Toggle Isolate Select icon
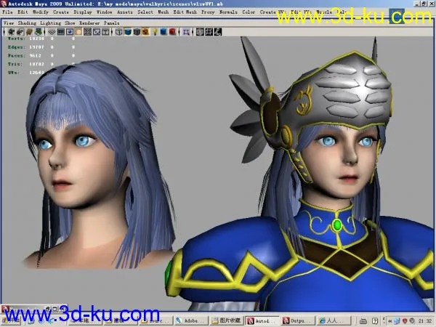This screenshot has width=436, height=327. pyautogui.click(x=186, y=32)
